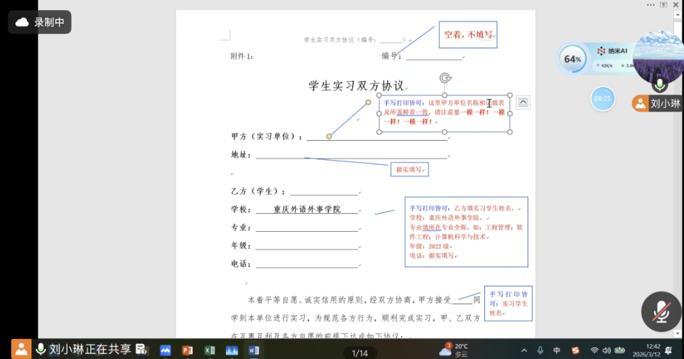Click the notification bell in the tray
684x359 pixels.
pyautogui.click(x=669, y=350)
